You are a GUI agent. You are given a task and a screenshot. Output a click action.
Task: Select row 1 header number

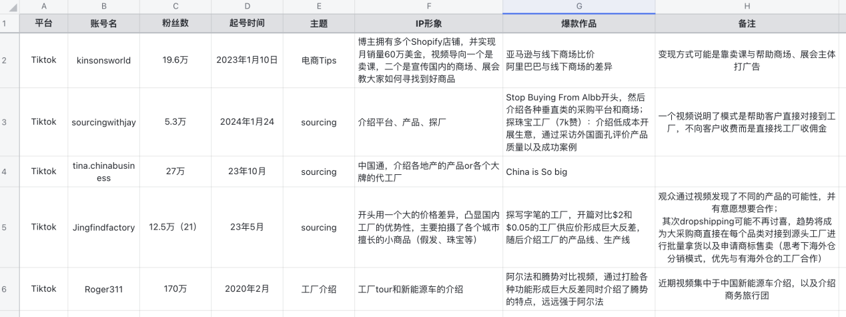(x=5, y=23)
